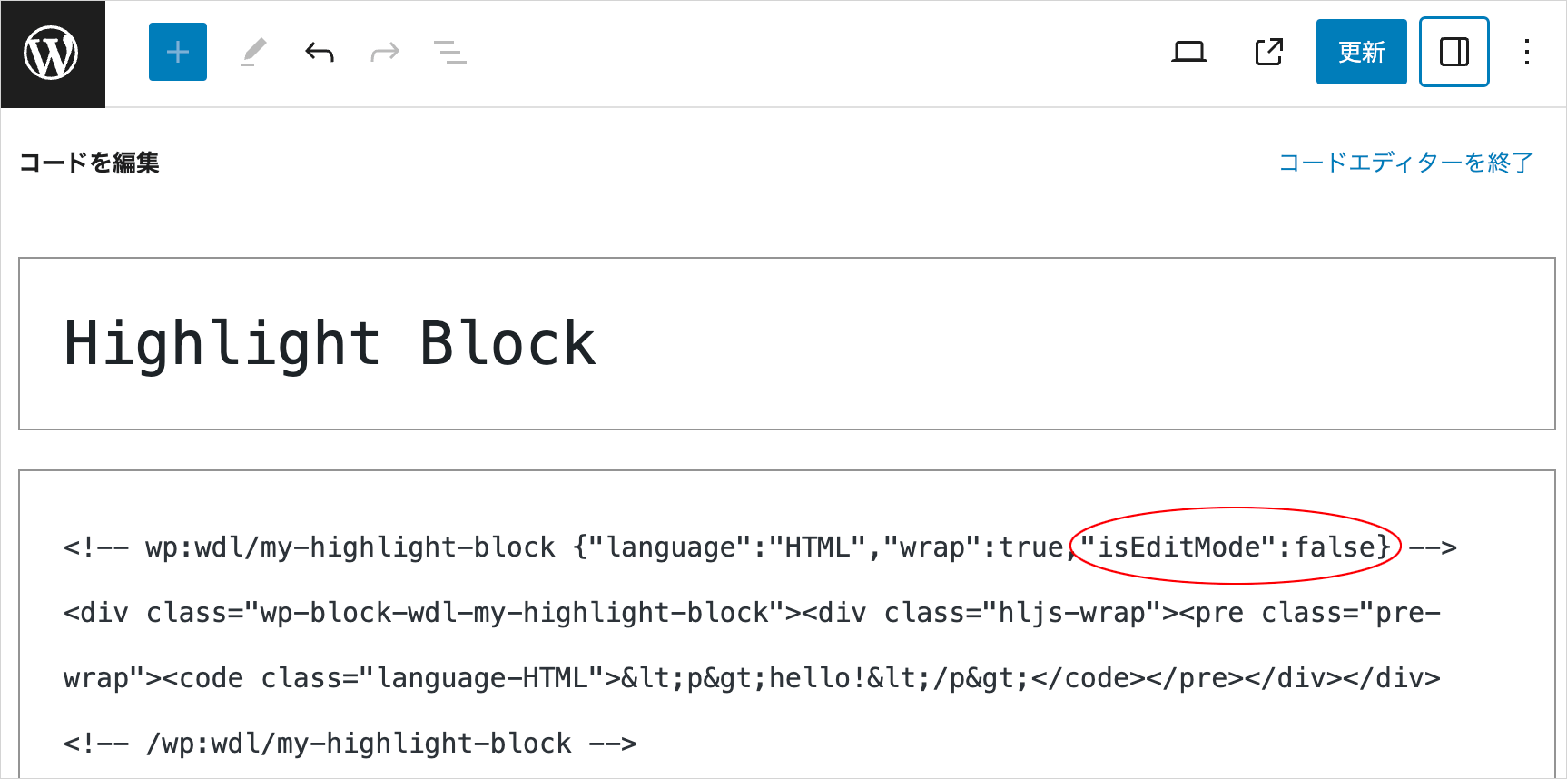The width and height of the screenshot is (1567, 779).
Task: Redo the undone change
Action: [x=385, y=52]
